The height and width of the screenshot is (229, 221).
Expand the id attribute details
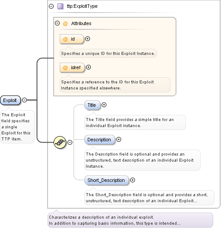click(87, 39)
